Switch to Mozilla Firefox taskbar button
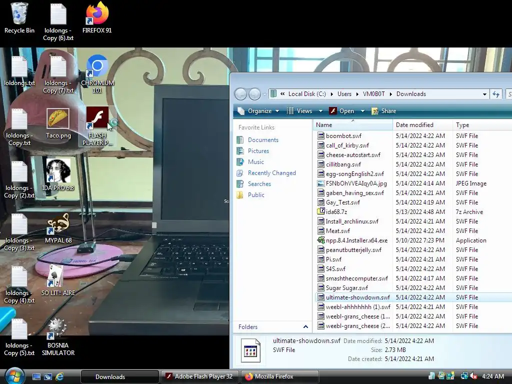The image size is (512, 384). (279, 376)
